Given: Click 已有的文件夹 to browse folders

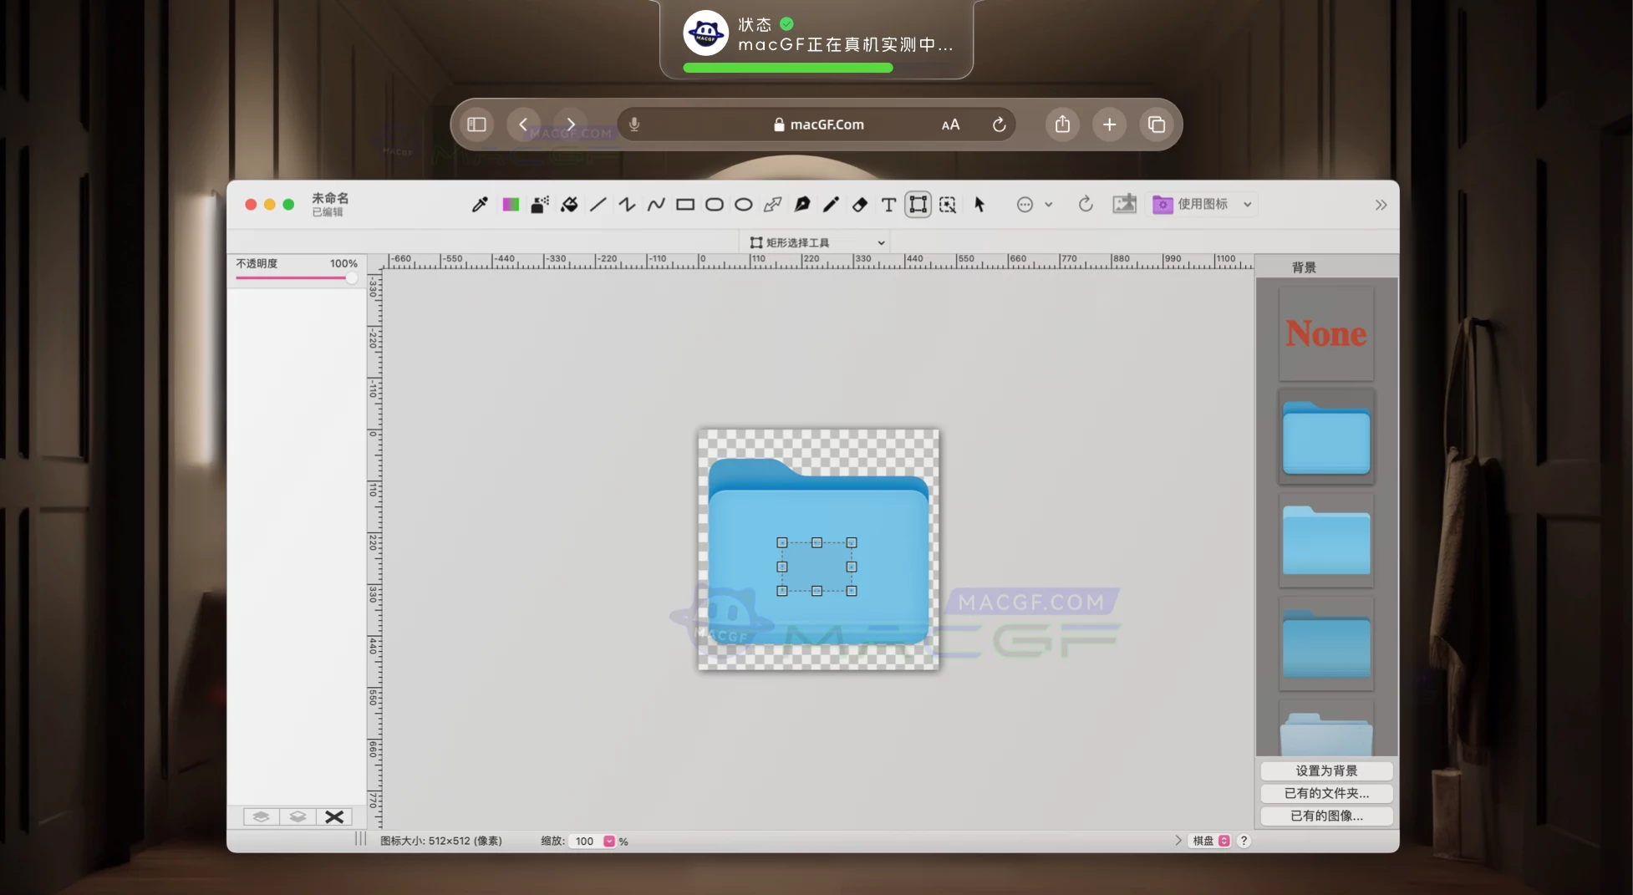Looking at the screenshot, I should click(1325, 793).
